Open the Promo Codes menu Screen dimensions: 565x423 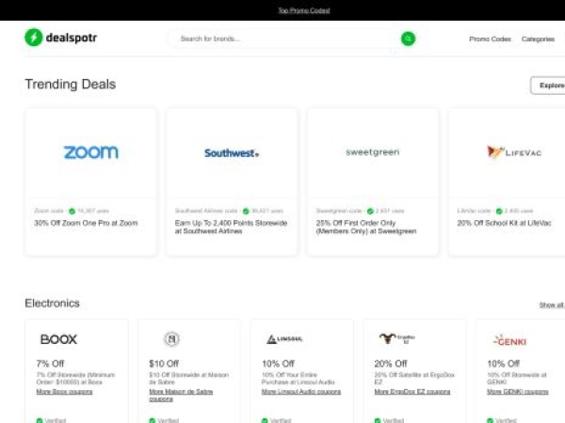tap(490, 39)
